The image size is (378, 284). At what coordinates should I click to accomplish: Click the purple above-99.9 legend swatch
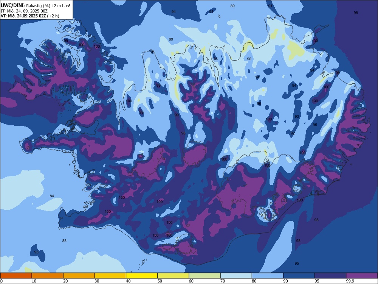click(362, 276)
